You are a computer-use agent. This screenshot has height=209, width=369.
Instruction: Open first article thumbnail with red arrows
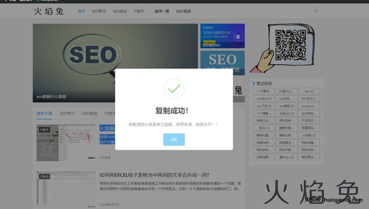tap(66, 143)
